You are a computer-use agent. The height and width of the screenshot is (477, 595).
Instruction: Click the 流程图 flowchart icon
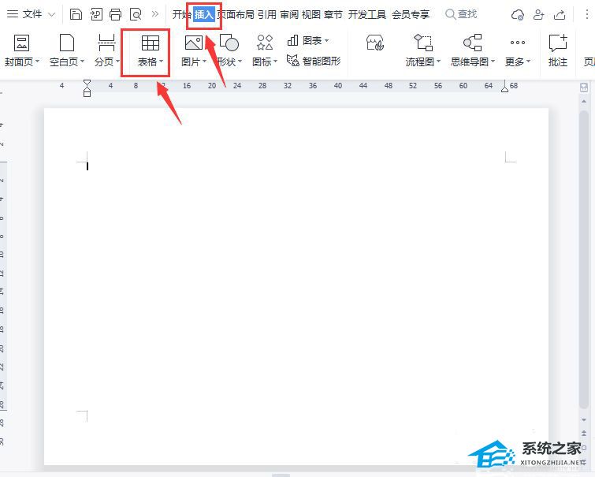pyautogui.click(x=423, y=43)
